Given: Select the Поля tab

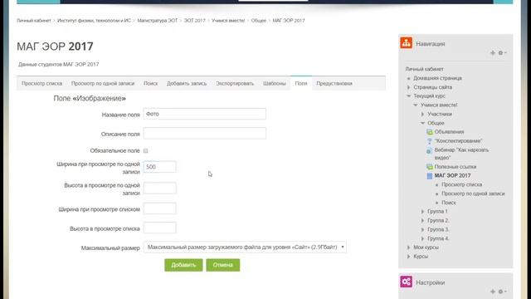Looking at the screenshot, I should pyautogui.click(x=301, y=83).
